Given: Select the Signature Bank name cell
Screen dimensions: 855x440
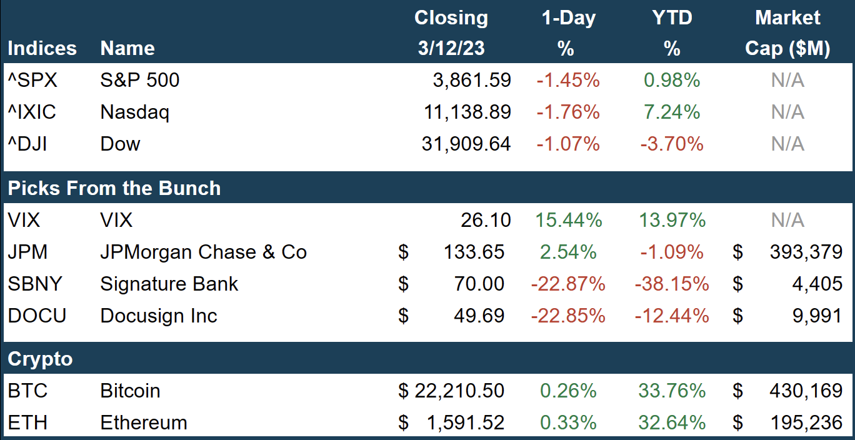Looking at the screenshot, I should tap(169, 284).
